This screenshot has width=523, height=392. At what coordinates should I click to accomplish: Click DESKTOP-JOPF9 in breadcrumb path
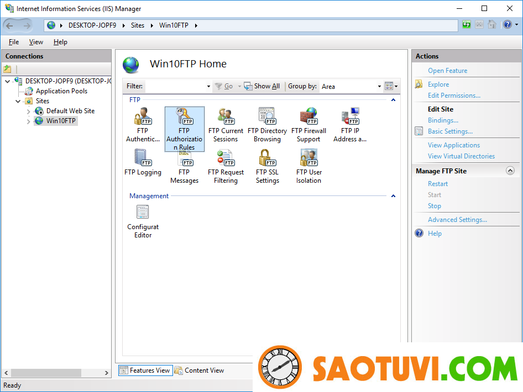(92, 25)
